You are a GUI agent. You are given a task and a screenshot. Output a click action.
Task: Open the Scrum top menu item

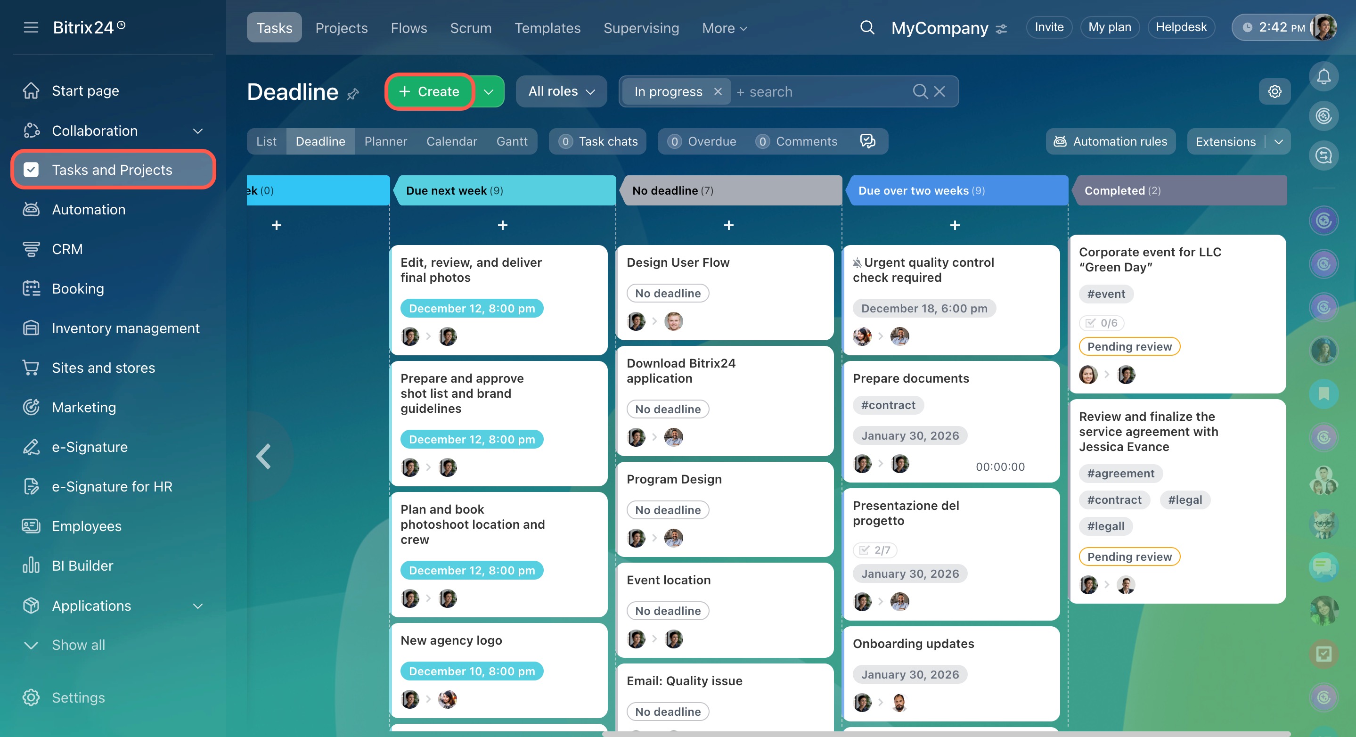471,28
